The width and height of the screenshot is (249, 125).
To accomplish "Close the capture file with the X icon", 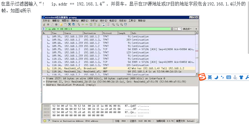I will pyautogui.click(x=69, y=25).
